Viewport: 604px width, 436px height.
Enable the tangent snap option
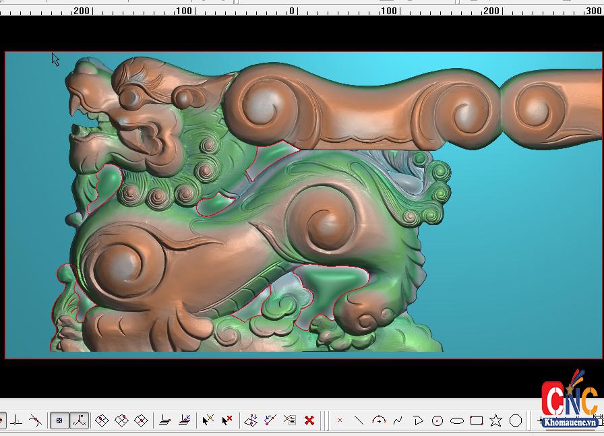pyautogui.click(x=35, y=421)
